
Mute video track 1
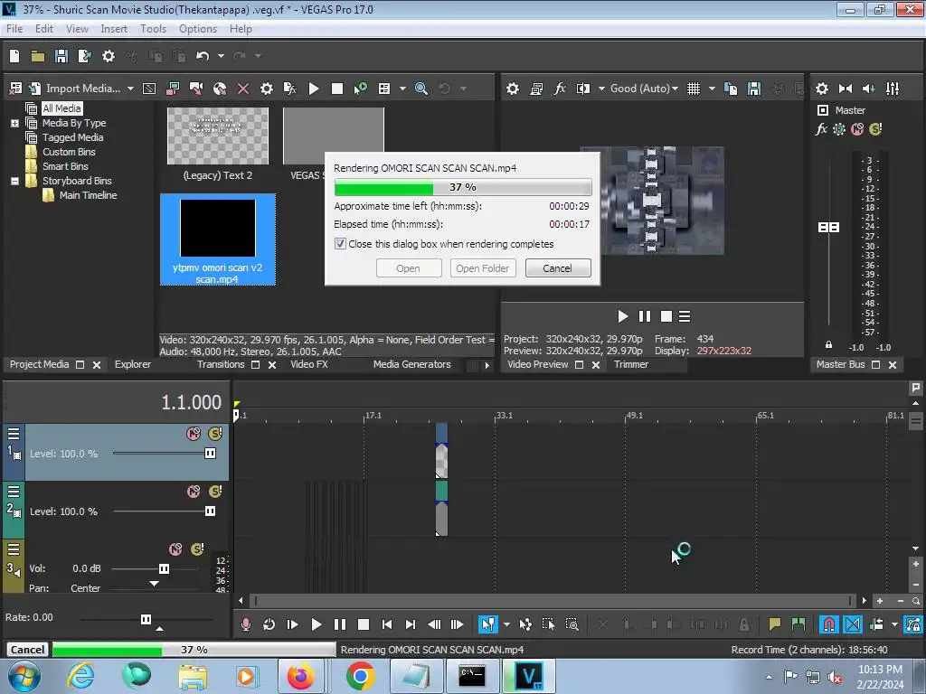coord(194,434)
